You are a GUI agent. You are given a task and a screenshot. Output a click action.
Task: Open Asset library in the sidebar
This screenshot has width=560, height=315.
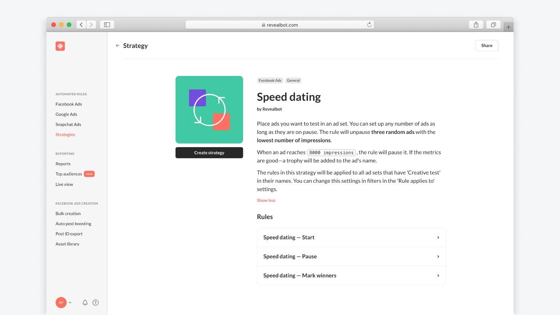pos(68,244)
